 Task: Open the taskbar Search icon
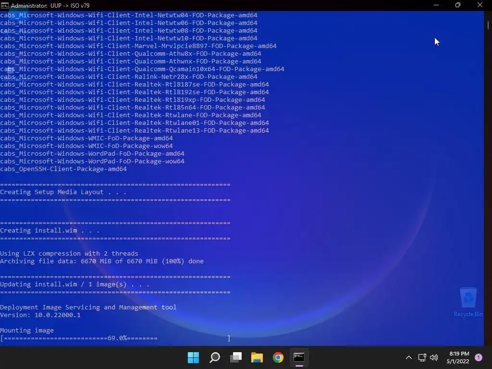pyautogui.click(x=215, y=357)
